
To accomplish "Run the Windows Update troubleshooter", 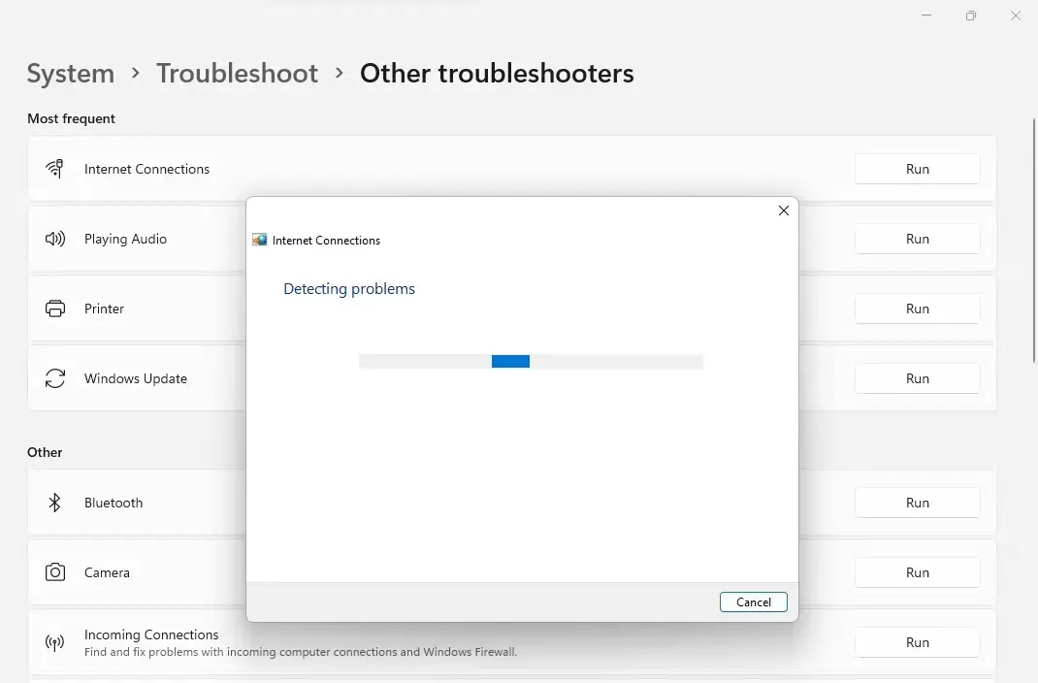I will click(x=918, y=378).
